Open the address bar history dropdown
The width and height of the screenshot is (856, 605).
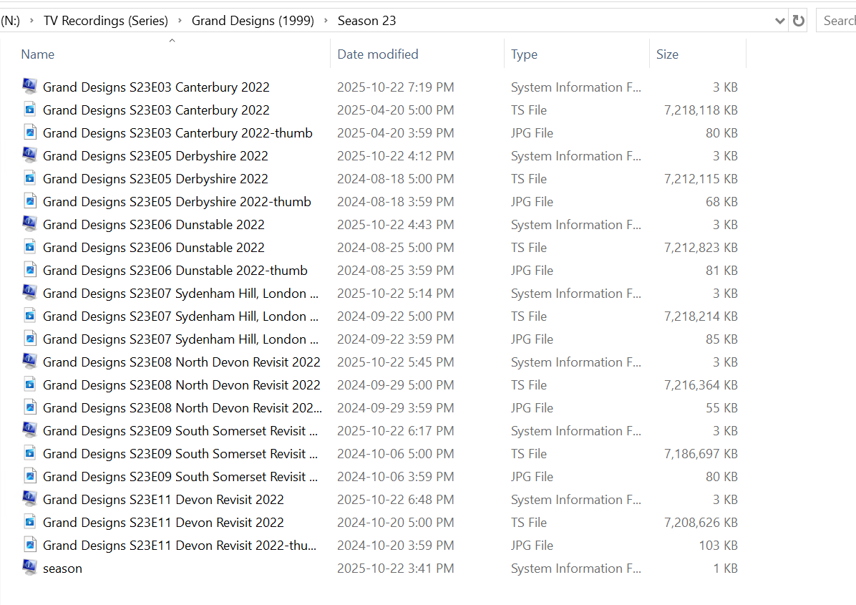coord(780,21)
